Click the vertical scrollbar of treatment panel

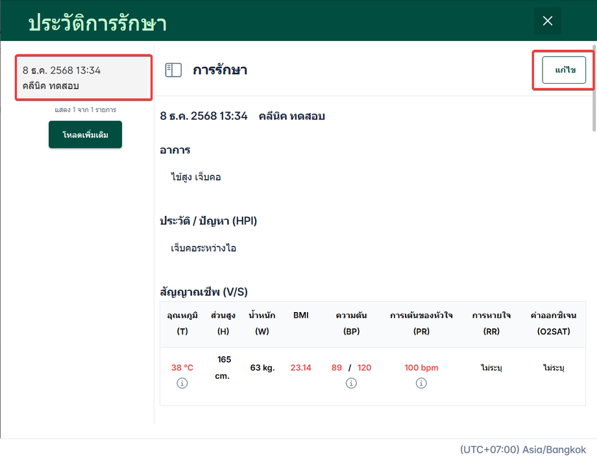pos(594,90)
